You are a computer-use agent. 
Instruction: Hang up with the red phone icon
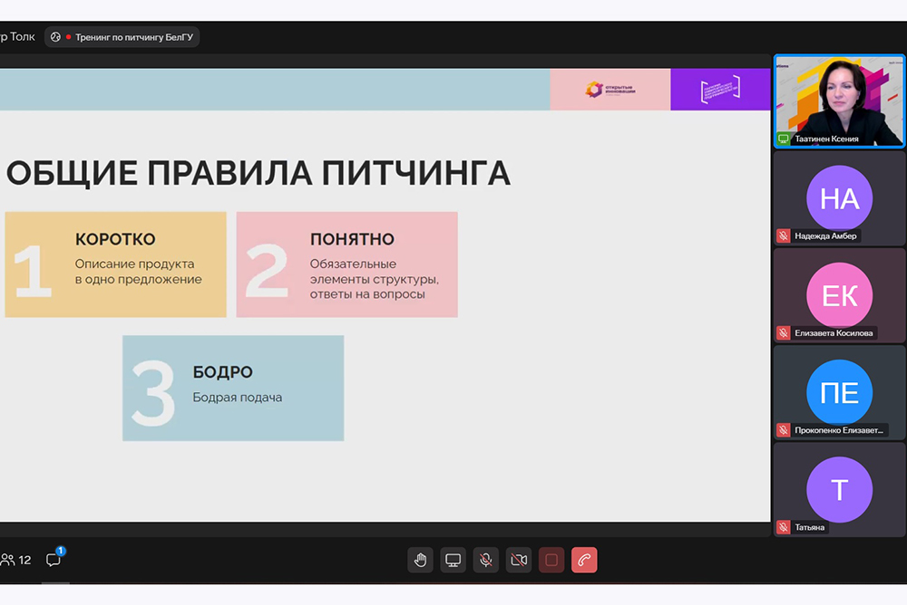pos(584,560)
